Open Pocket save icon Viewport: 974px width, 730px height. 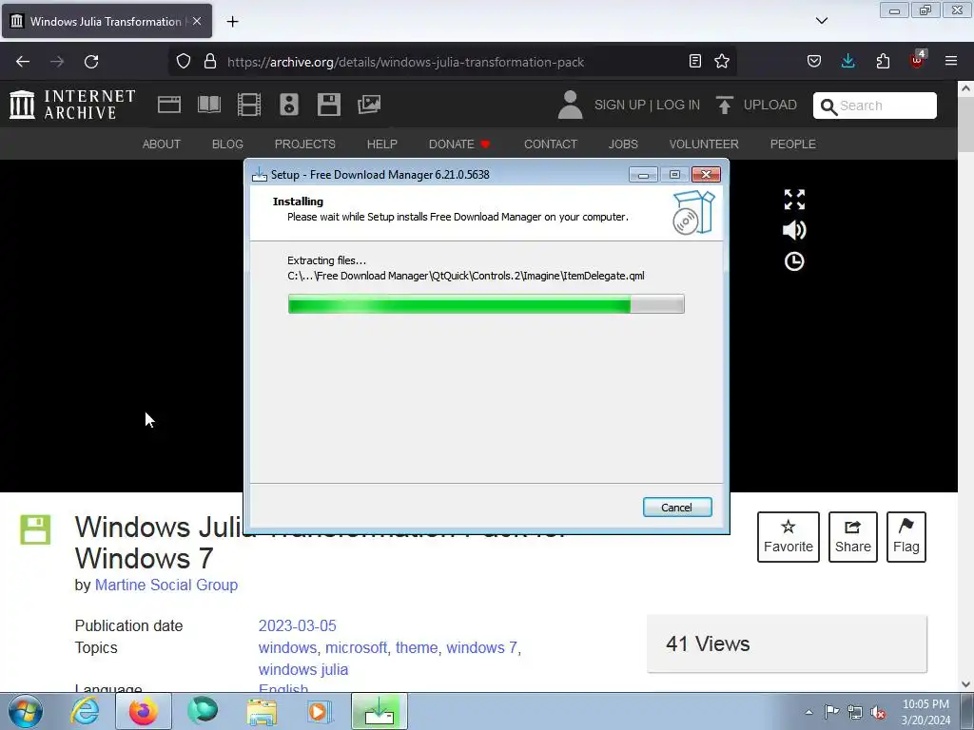(814, 61)
